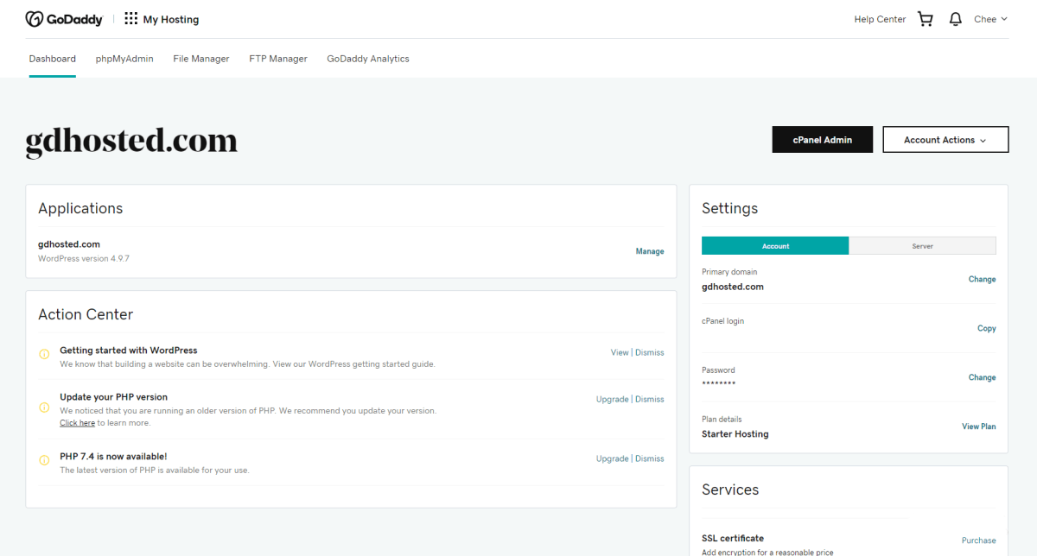Switch to the File Manager tab
This screenshot has height=556, width=1037.
(x=201, y=59)
